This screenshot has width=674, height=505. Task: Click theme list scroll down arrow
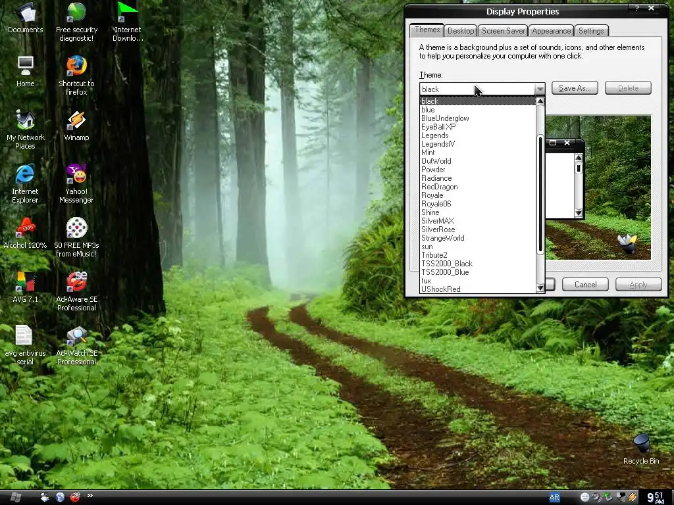pyautogui.click(x=540, y=288)
